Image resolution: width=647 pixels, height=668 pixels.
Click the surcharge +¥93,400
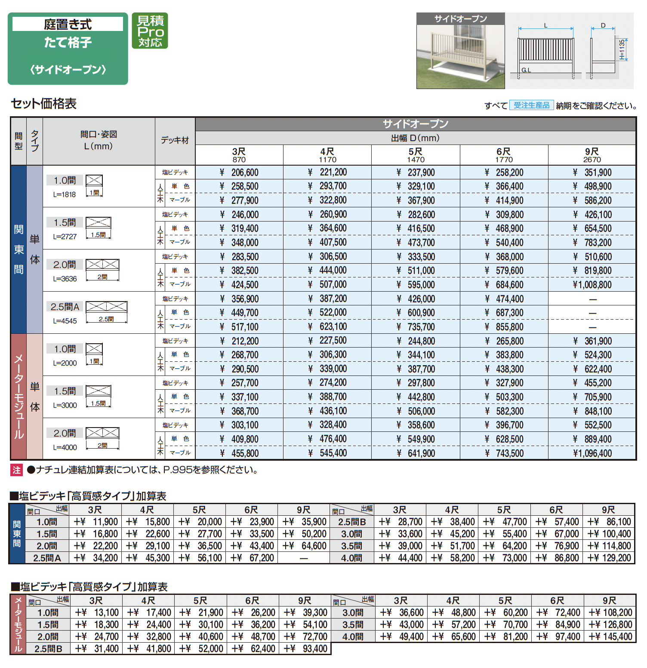(305, 649)
